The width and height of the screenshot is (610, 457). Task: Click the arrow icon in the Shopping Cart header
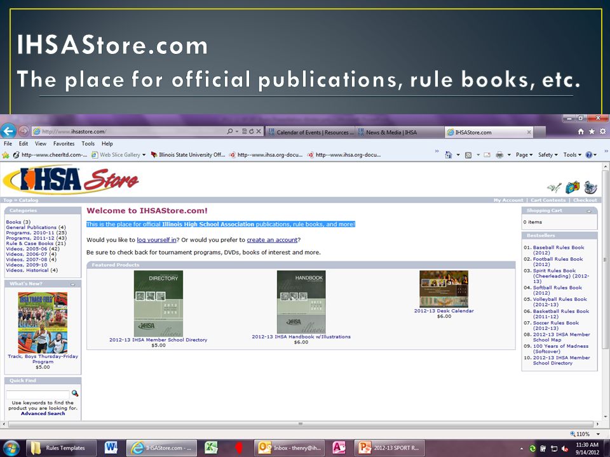(x=589, y=211)
